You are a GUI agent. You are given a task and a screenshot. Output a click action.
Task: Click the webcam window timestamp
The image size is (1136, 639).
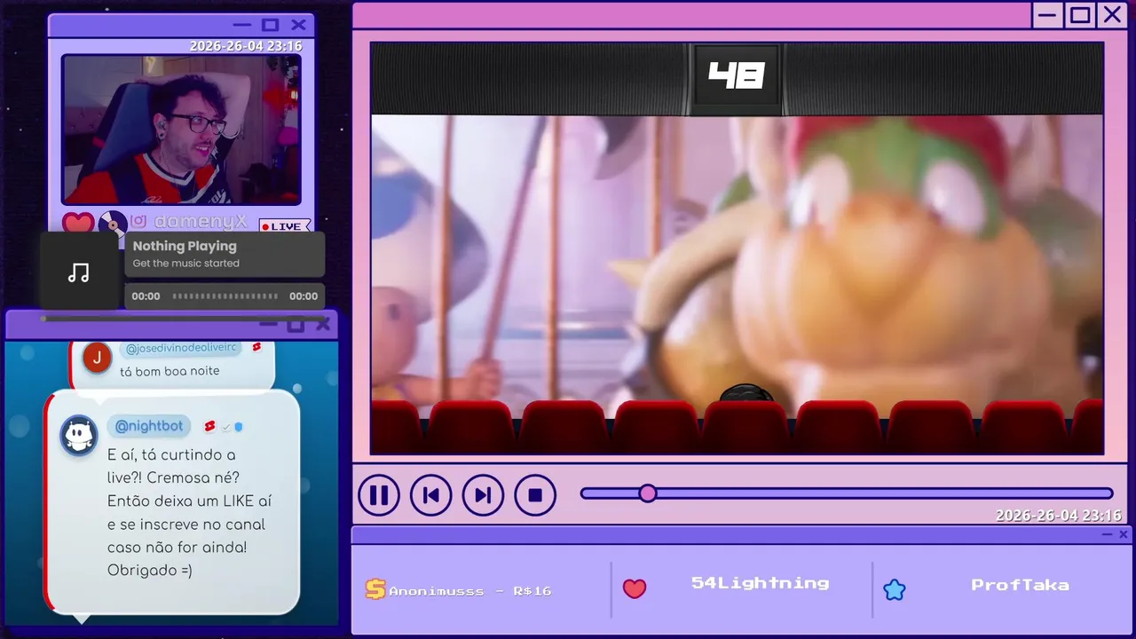[x=245, y=46]
